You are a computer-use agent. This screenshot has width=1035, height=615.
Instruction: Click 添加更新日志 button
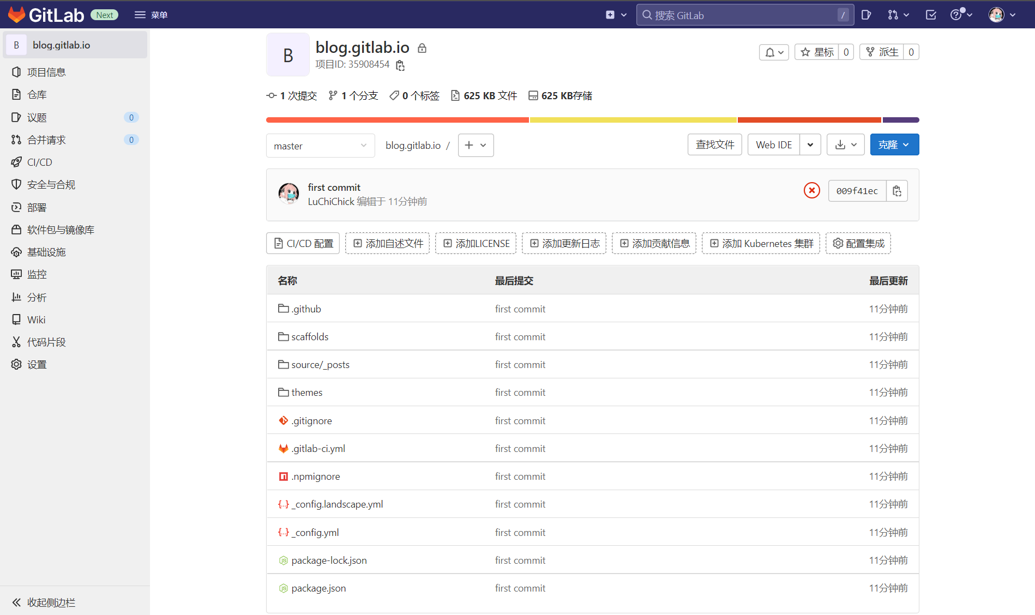point(564,243)
